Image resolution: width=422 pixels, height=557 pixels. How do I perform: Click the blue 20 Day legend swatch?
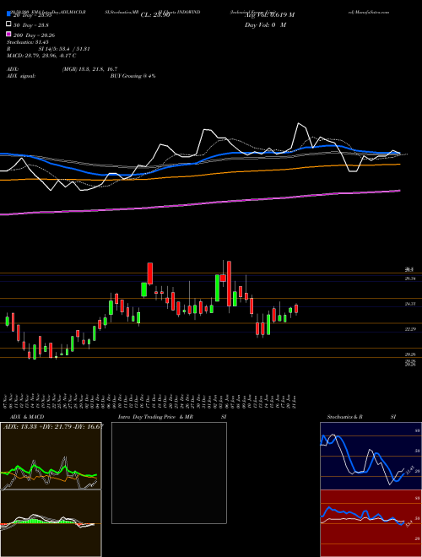[9, 14]
